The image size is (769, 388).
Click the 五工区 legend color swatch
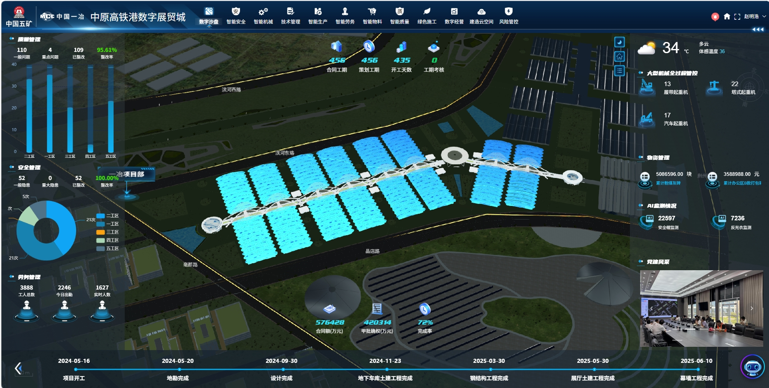[100, 248]
